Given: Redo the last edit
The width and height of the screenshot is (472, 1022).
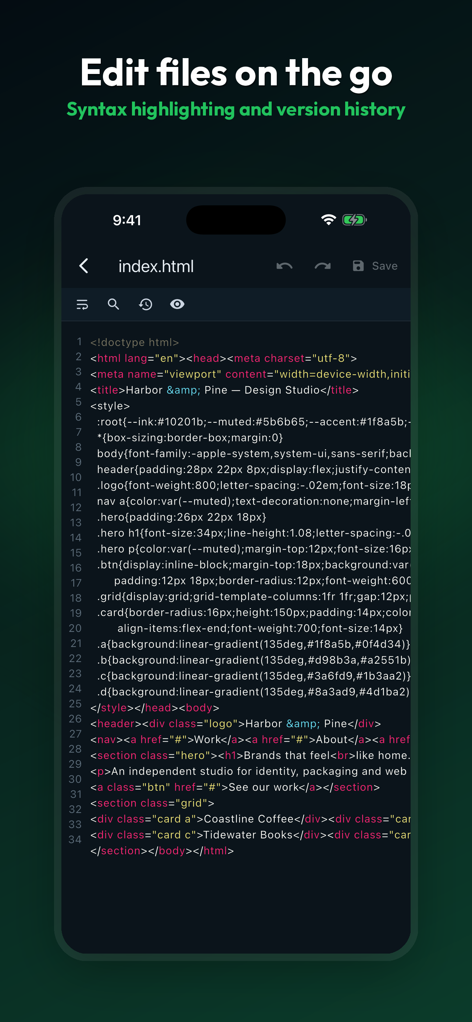Looking at the screenshot, I should tap(323, 266).
